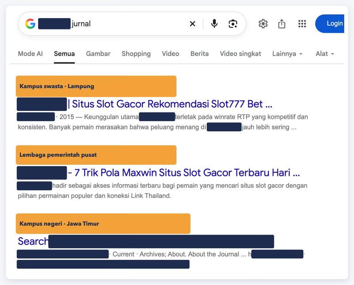Open the Video tab
The height and width of the screenshot is (285, 354).
[170, 53]
